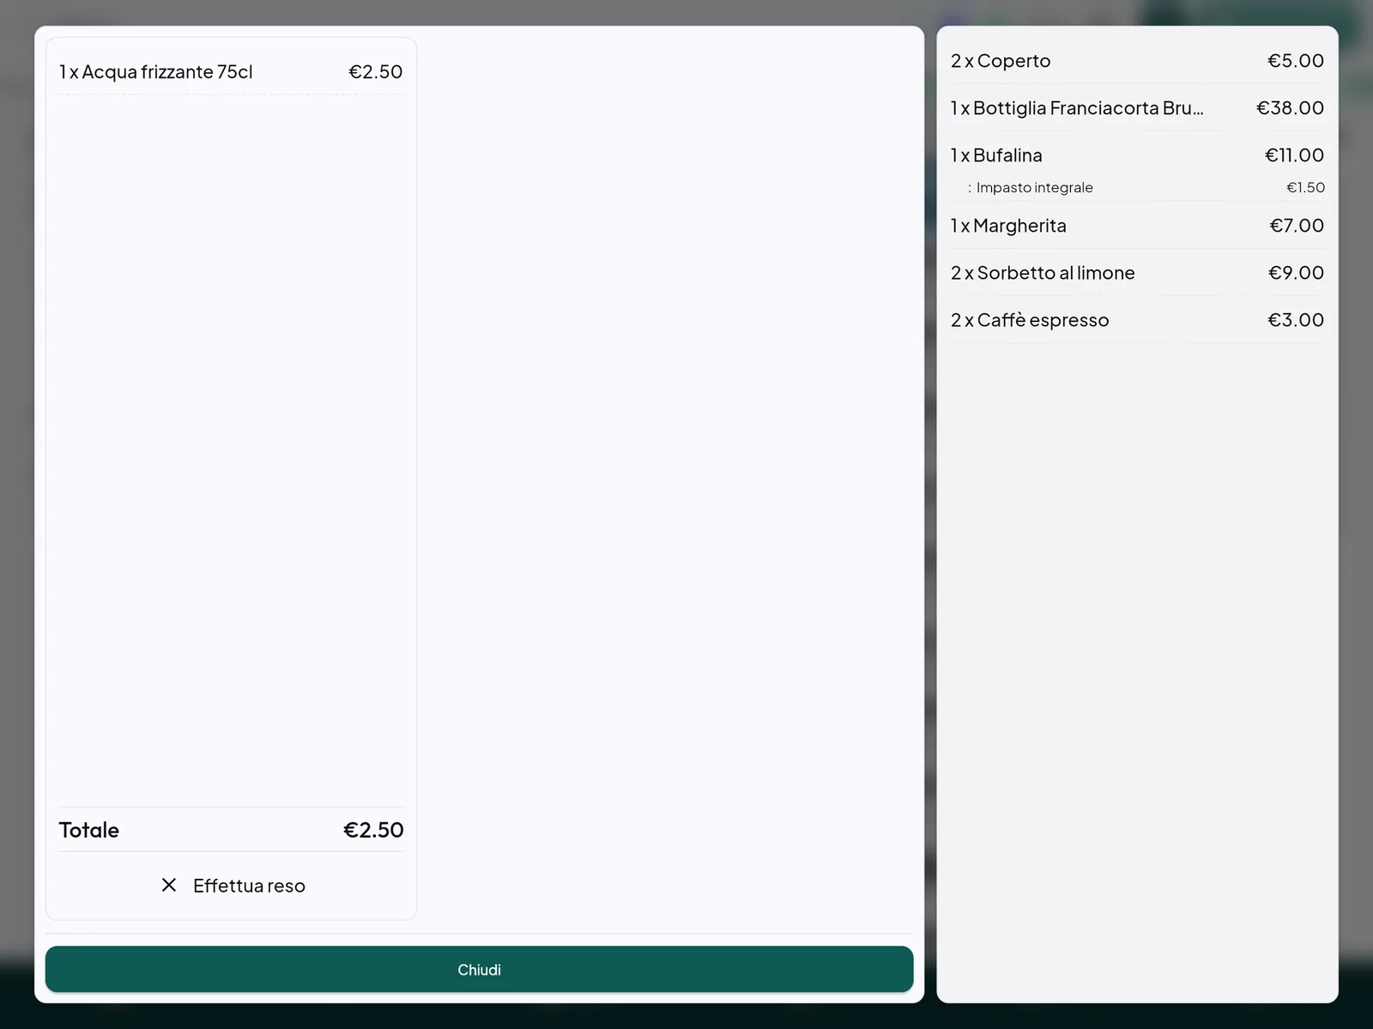Viewport: 1373px width, 1029px height.
Task: Choose the 2 x Caffè espresso line
Action: tap(1137, 320)
